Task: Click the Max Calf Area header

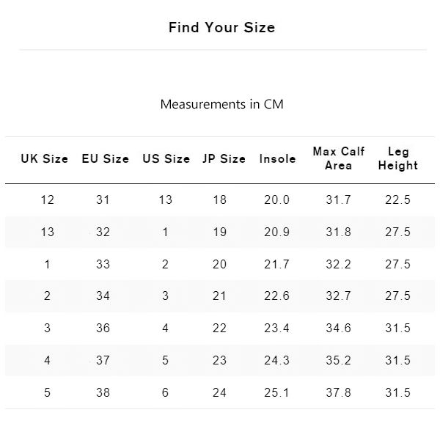Action: [x=338, y=158]
